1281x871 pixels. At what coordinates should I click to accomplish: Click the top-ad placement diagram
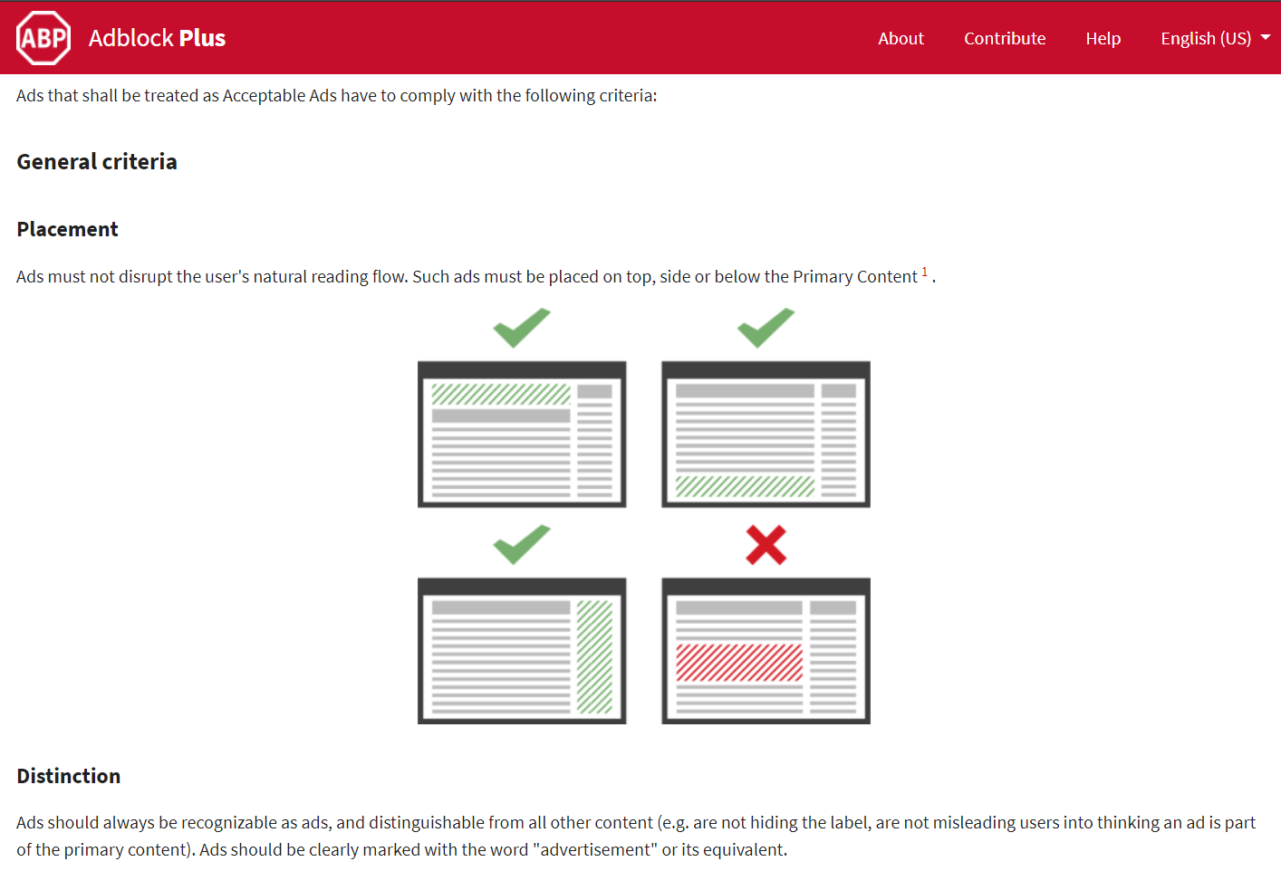point(522,435)
